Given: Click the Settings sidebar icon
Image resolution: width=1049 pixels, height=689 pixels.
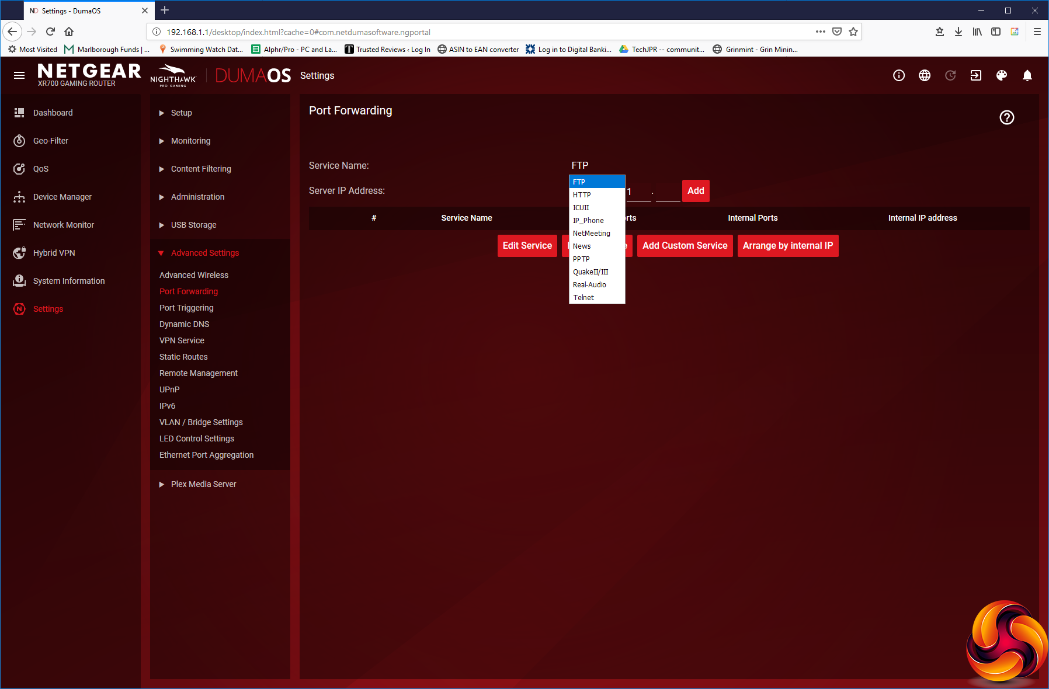Looking at the screenshot, I should (19, 309).
